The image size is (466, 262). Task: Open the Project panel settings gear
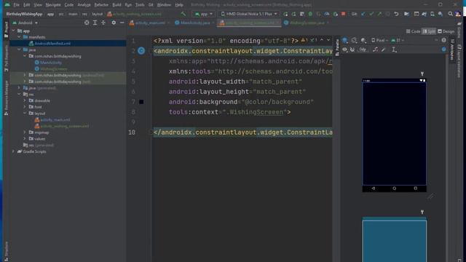pos(114,23)
